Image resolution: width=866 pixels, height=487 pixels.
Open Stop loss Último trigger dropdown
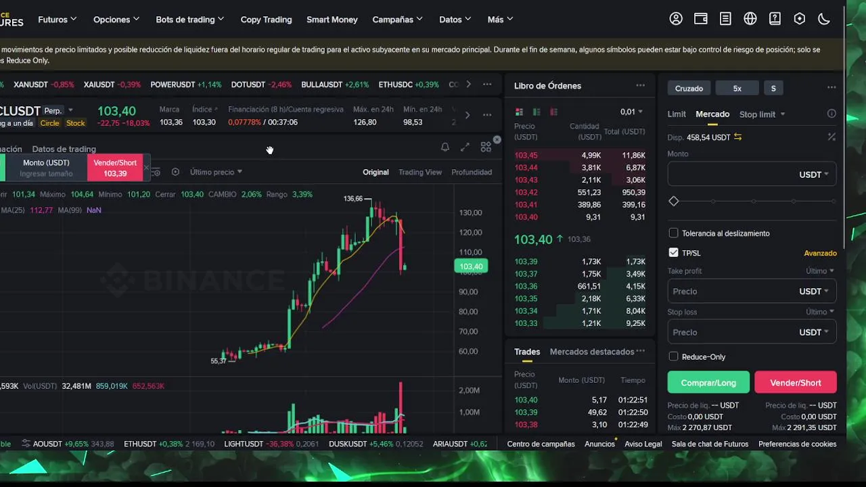point(819,312)
